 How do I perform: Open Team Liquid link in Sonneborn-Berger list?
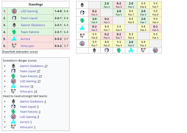tap(28, 71)
